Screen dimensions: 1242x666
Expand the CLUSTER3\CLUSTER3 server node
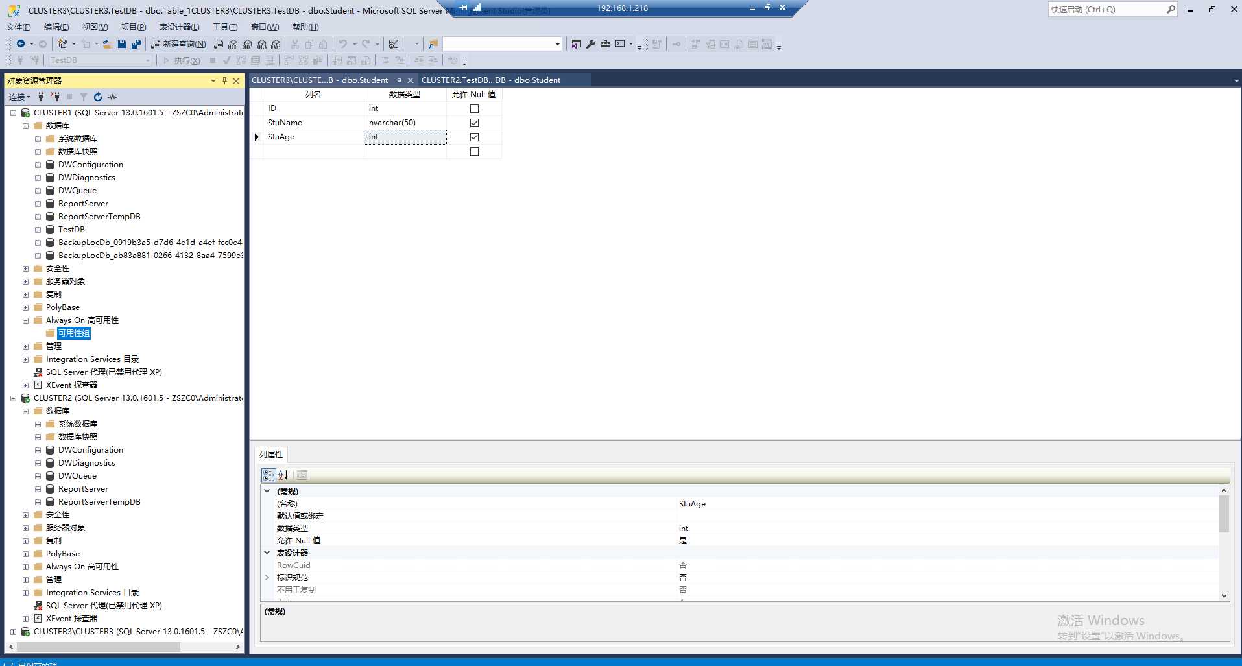[13, 632]
